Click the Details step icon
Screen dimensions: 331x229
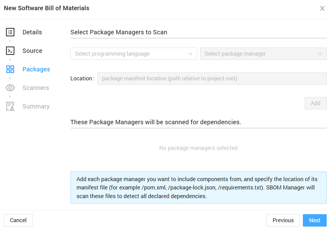(x=10, y=32)
